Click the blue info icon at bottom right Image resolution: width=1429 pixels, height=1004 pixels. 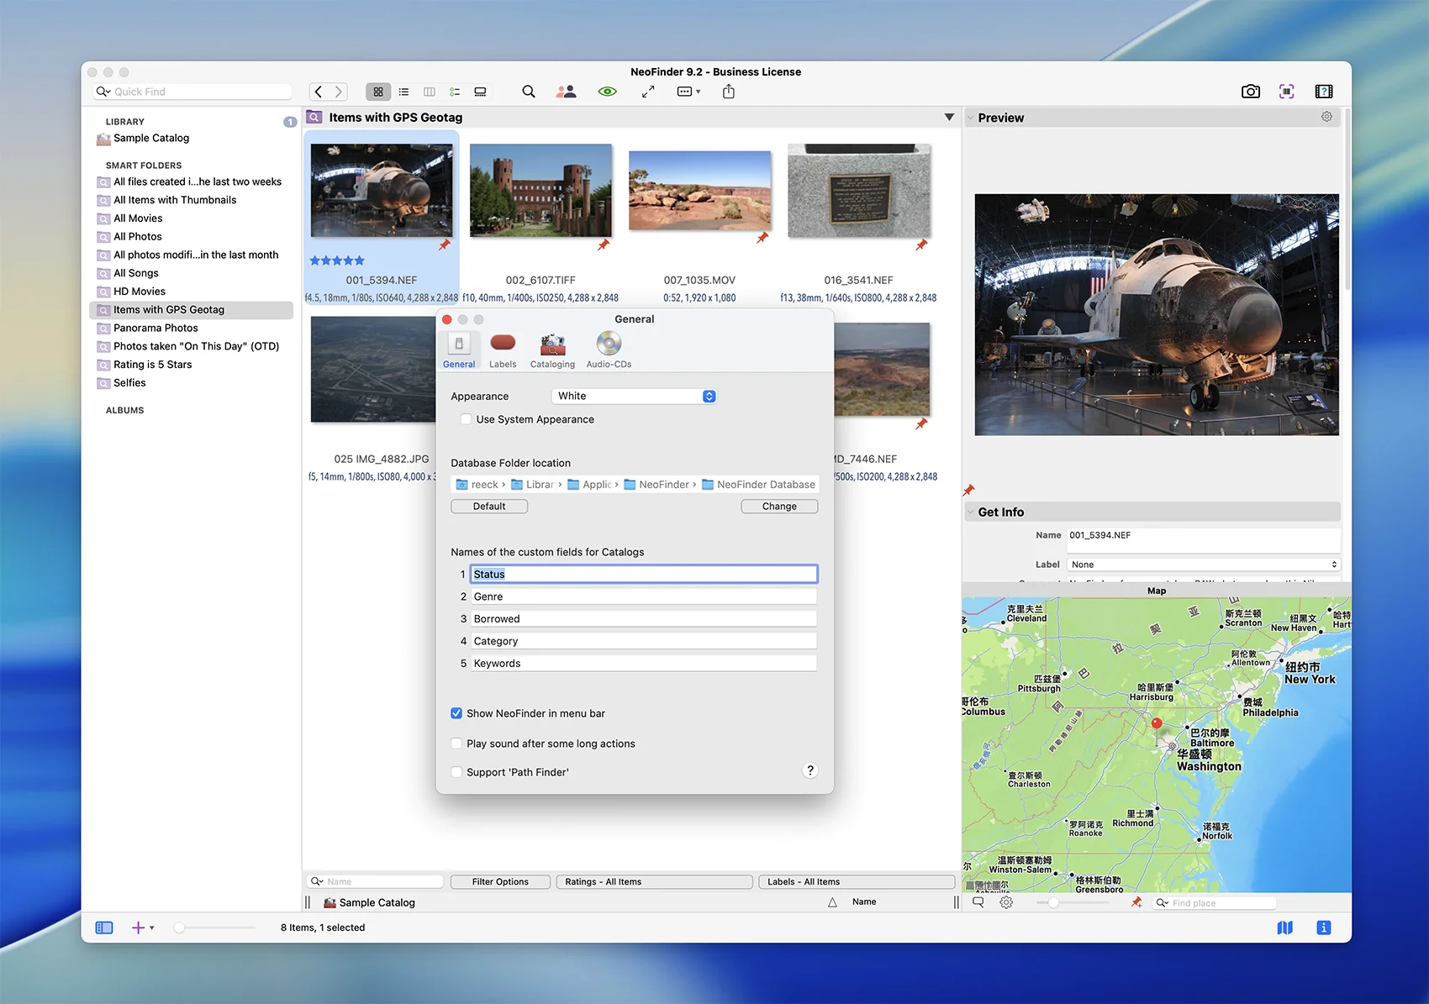tap(1323, 928)
